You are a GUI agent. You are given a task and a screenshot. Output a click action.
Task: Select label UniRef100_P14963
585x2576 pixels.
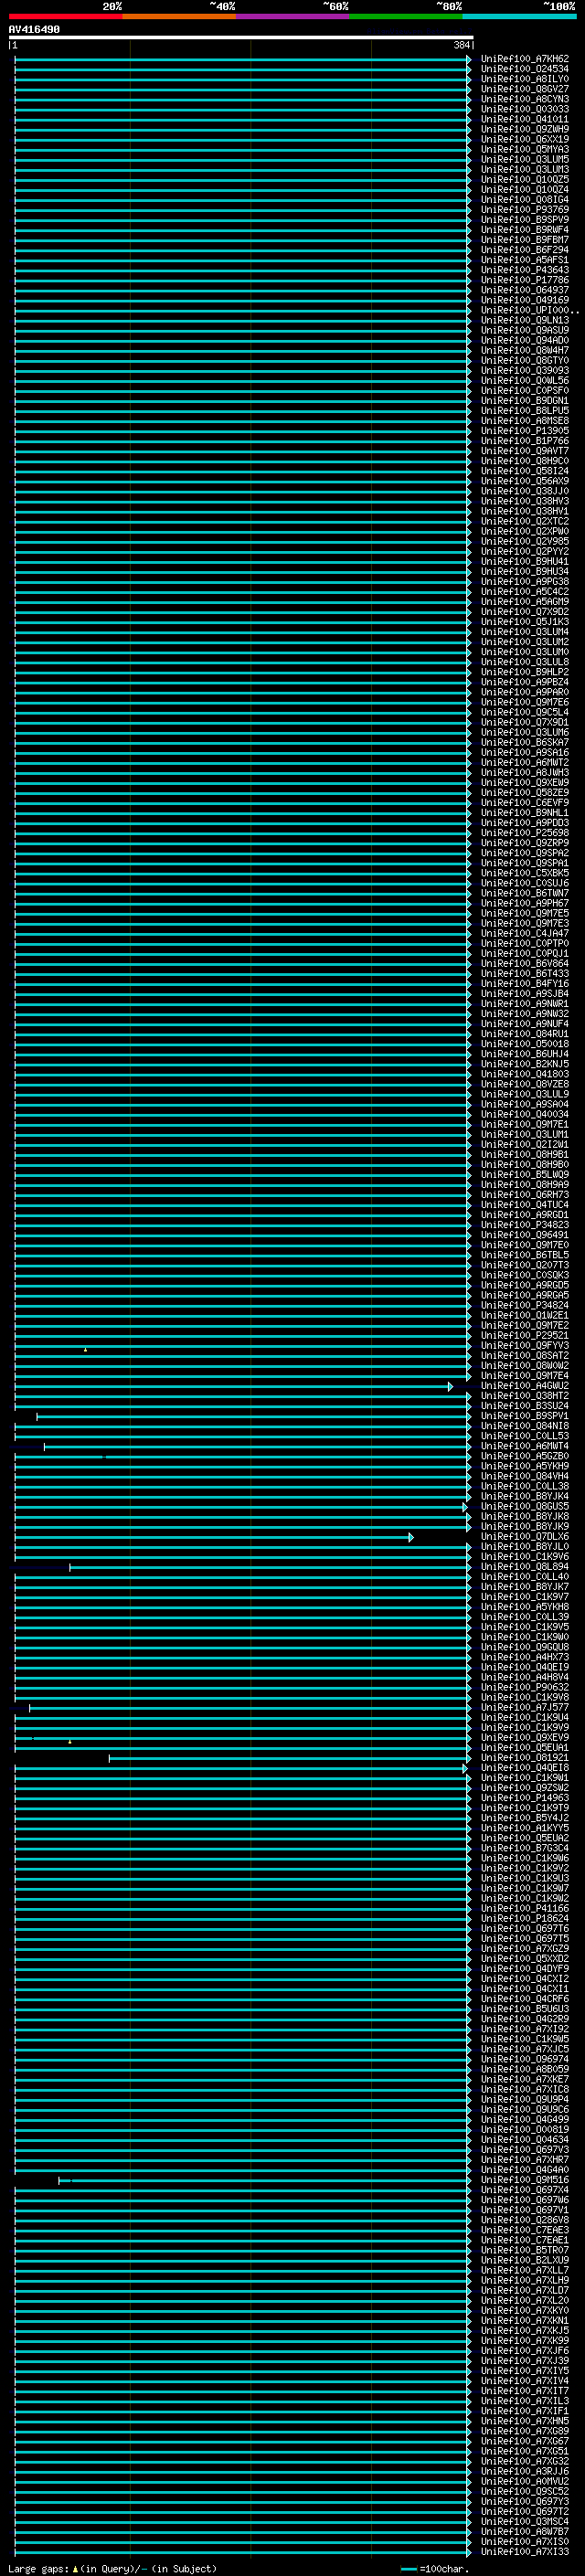coord(524,1798)
